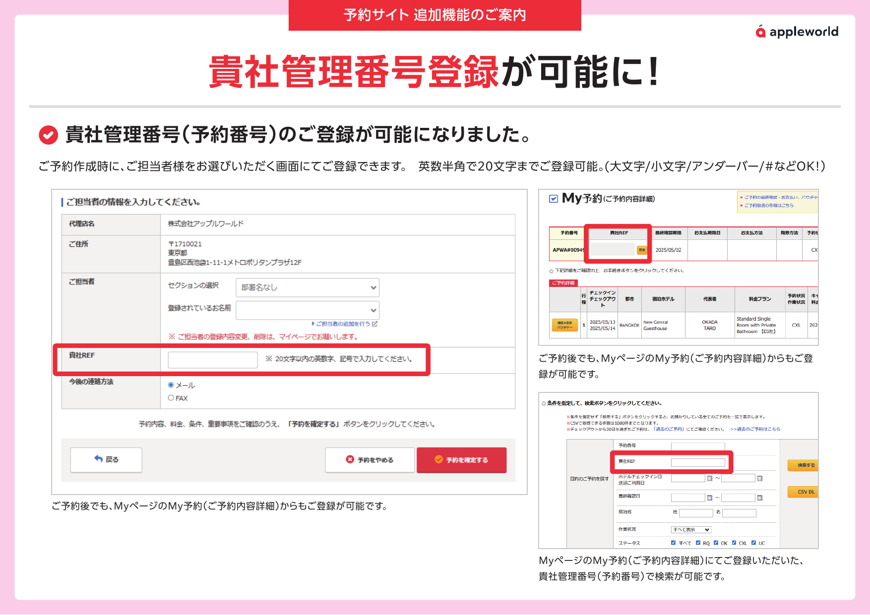Click the CSV DL button
The width and height of the screenshot is (870, 615).
pos(803,492)
